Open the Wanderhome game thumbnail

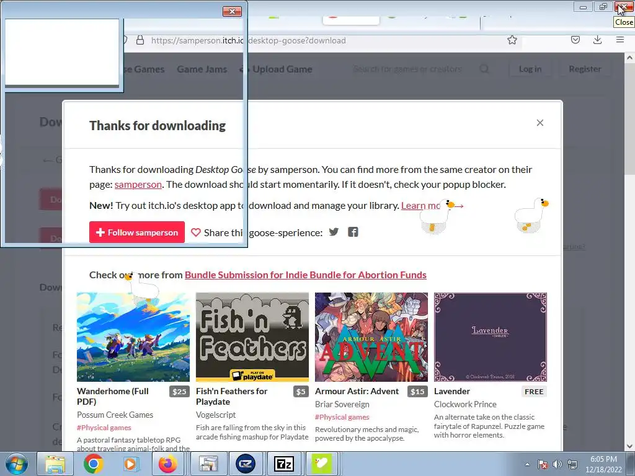click(x=133, y=337)
